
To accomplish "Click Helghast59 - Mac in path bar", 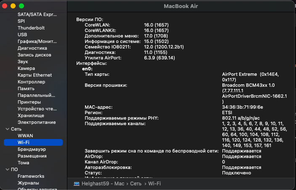I will point(103,184).
